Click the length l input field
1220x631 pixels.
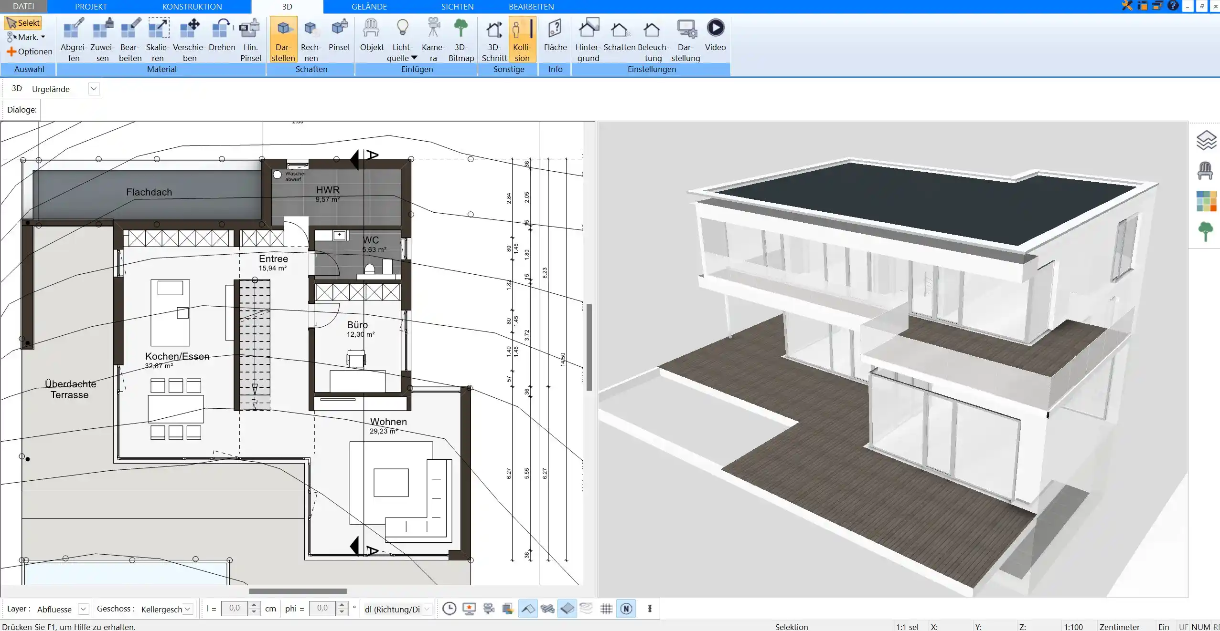point(235,608)
